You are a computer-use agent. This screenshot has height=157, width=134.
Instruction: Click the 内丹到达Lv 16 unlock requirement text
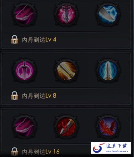tap(41, 152)
